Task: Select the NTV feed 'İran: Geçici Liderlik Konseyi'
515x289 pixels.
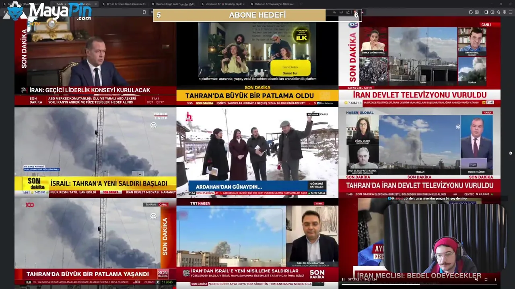Action: click(95, 61)
